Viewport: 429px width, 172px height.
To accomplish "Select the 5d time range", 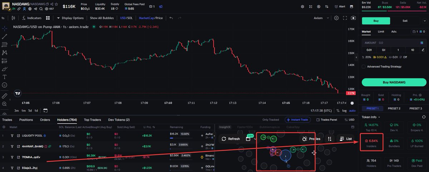I will [x=30, y=111].
